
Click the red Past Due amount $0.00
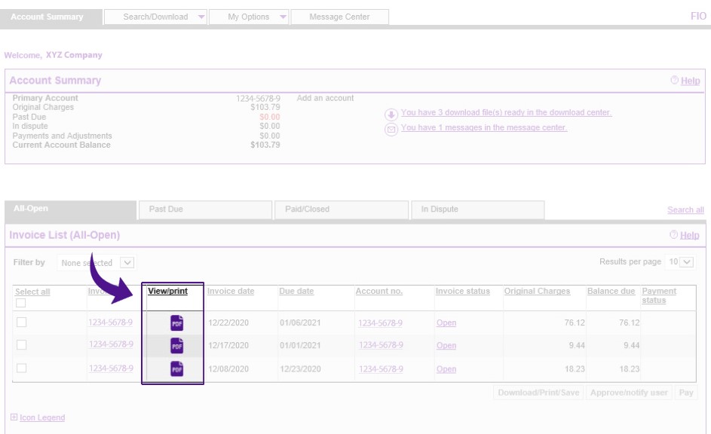[270, 117]
